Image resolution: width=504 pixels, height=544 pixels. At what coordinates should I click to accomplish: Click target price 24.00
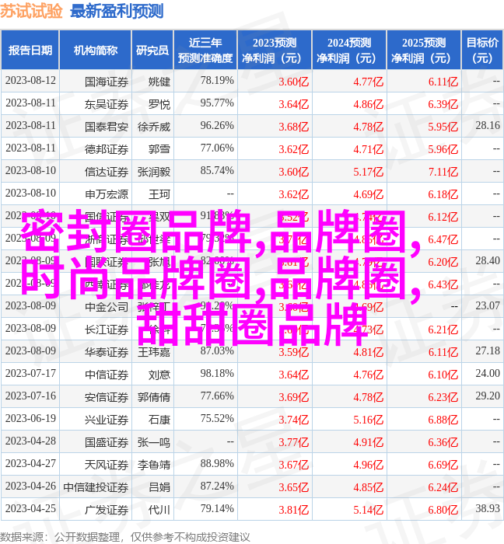click(488, 373)
